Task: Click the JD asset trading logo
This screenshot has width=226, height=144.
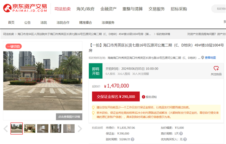Action: 25,8
